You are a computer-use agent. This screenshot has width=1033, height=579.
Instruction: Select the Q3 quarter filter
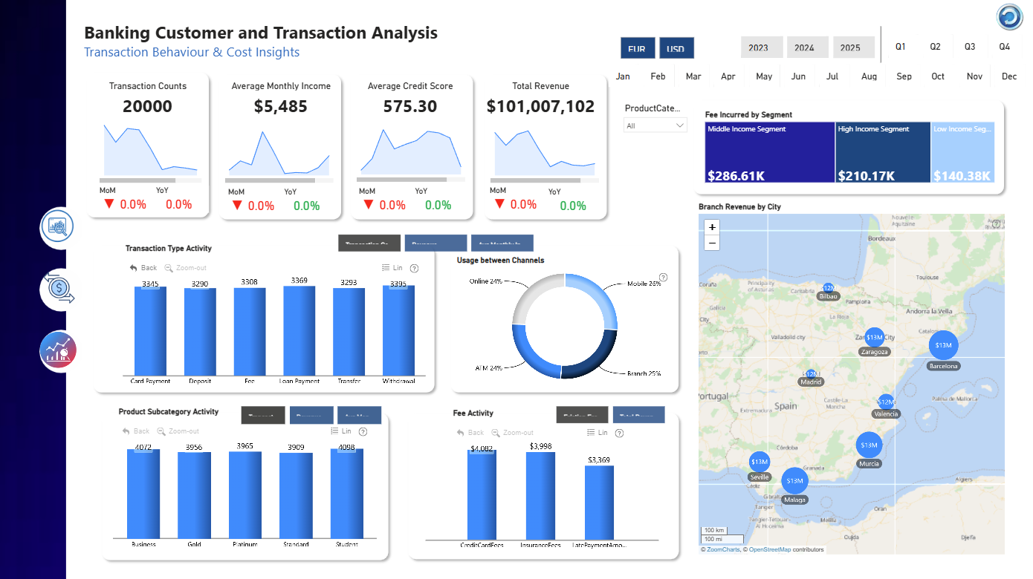970,47
